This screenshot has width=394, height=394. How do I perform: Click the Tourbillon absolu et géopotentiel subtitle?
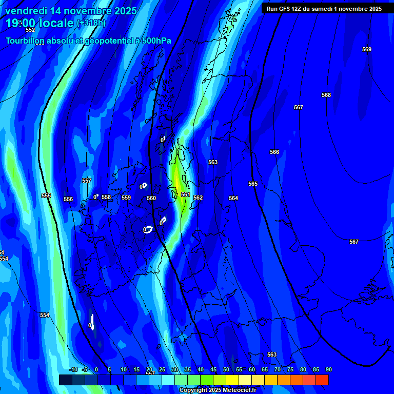(x=88, y=41)
